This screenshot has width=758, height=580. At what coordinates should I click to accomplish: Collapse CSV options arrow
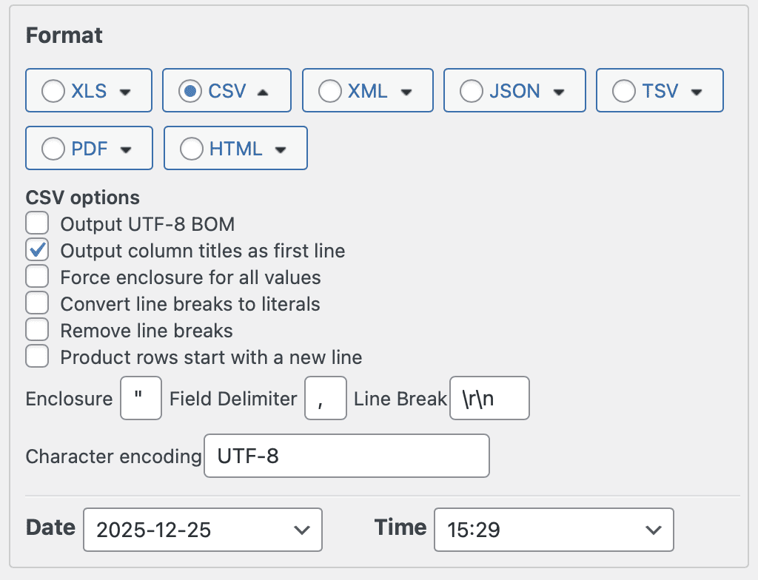click(x=262, y=92)
